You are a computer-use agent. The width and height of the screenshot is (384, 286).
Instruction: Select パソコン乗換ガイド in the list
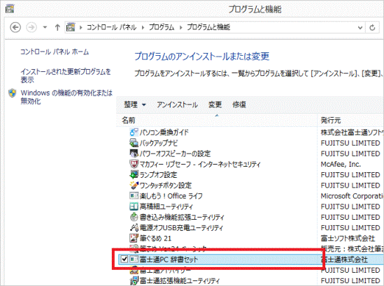[x=164, y=133]
